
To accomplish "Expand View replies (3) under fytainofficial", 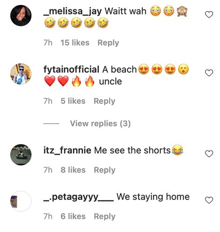I will pyautogui.click(x=100, y=124).
